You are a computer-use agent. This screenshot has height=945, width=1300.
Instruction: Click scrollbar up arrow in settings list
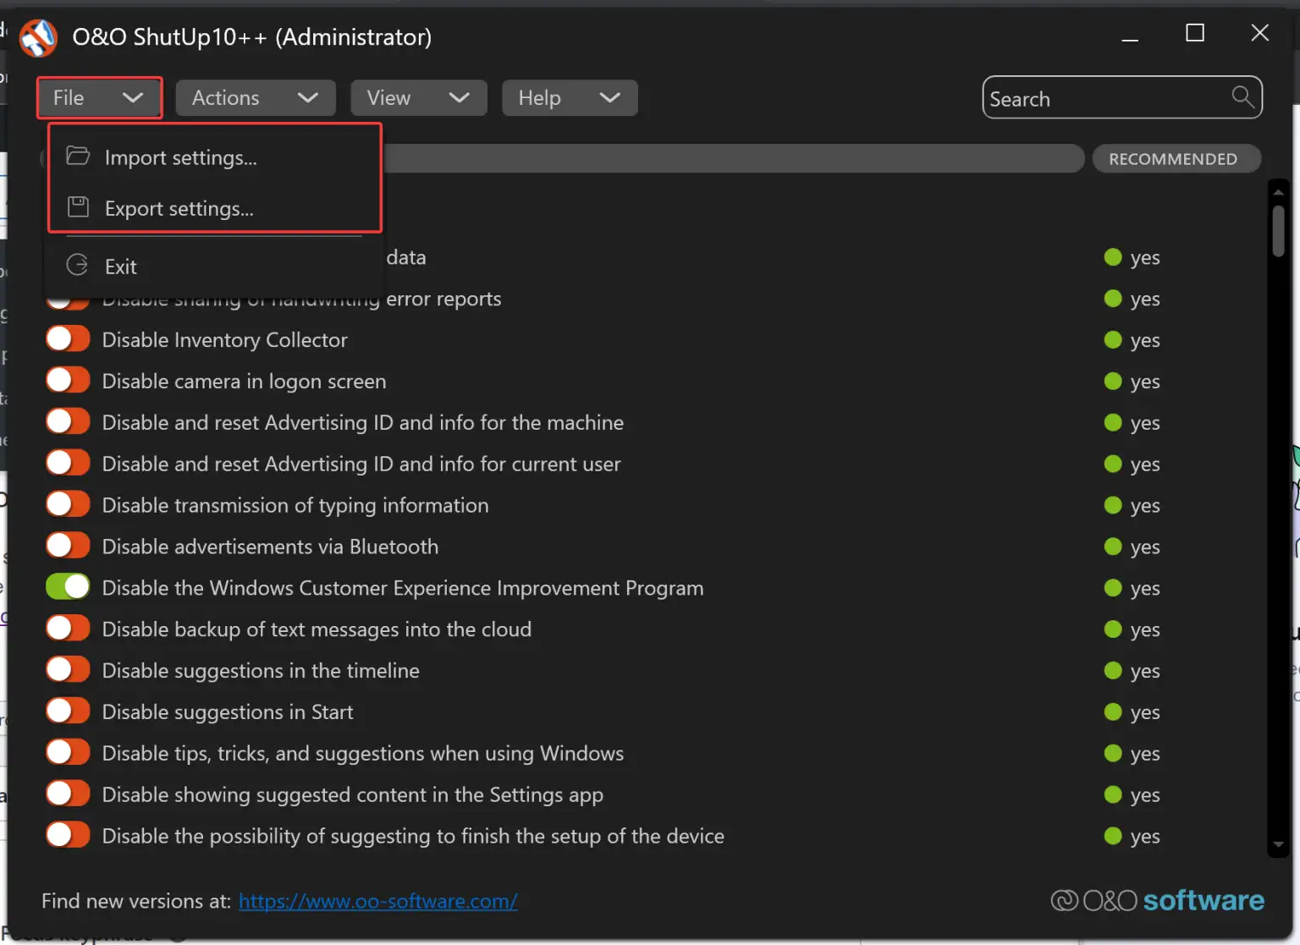[1278, 192]
